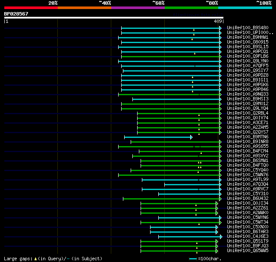Screen dimensions: 276x262
Task: Select the UniRef100_A3CE71 label
Action: click(248, 123)
